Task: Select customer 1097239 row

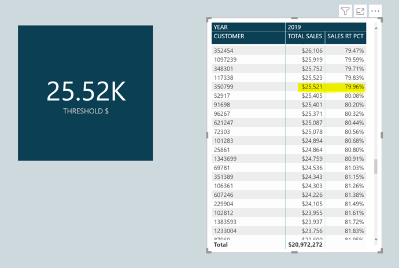Action: [x=289, y=60]
